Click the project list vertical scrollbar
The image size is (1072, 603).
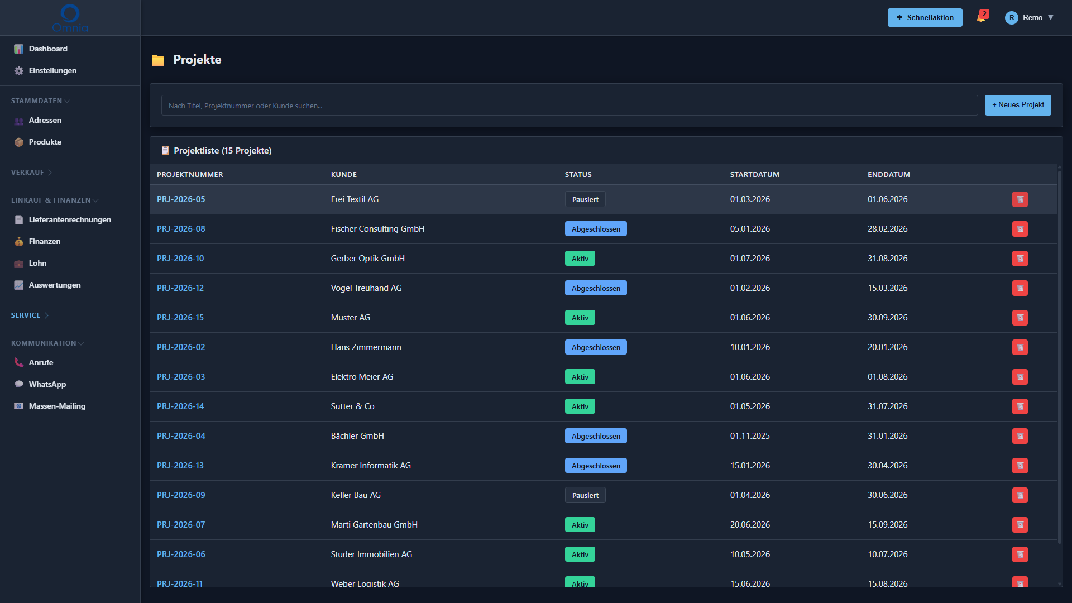point(1059,357)
